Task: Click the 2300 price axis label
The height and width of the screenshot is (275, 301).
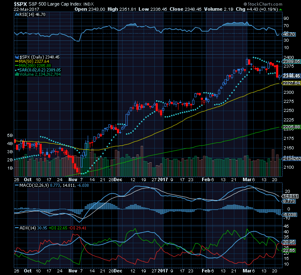Action: [289, 93]
